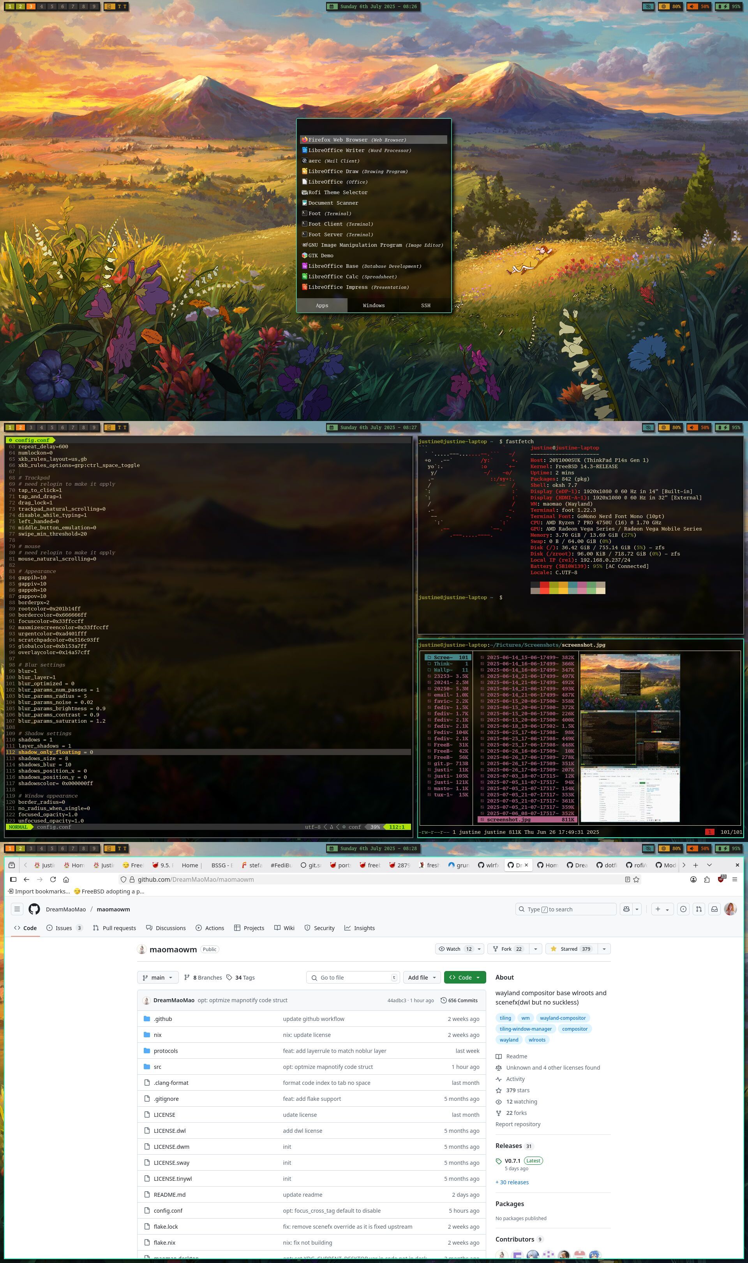Click the brightness gear icon in status bar
Image resolution: width=748 pixels, height=1263 pixels.
coord(664,7)
